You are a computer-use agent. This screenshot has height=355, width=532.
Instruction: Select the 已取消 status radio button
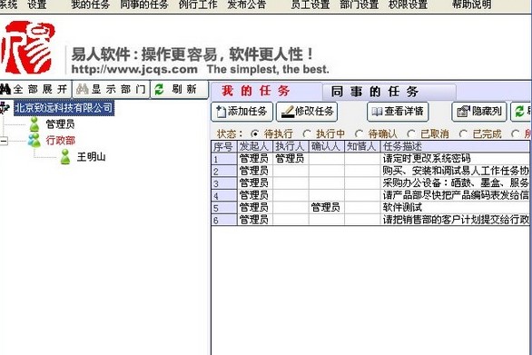pyautogui.click(x=411, y=133)
